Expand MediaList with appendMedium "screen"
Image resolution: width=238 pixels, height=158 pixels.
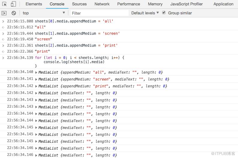[36, 79]
